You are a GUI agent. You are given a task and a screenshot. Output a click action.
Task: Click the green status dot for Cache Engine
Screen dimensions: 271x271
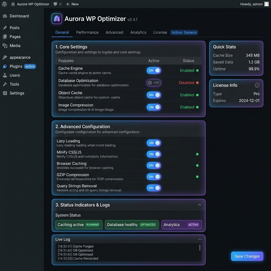coord(197,70)
